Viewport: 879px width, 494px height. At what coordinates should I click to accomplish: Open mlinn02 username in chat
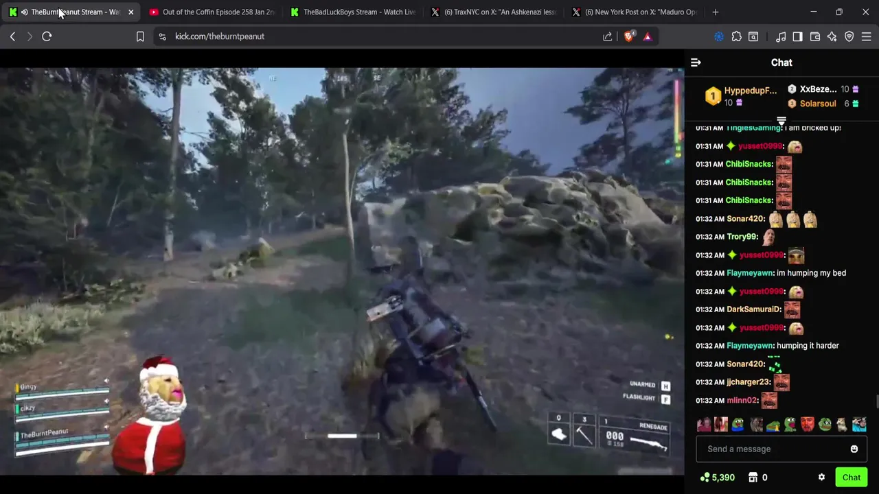pos(742,400)
